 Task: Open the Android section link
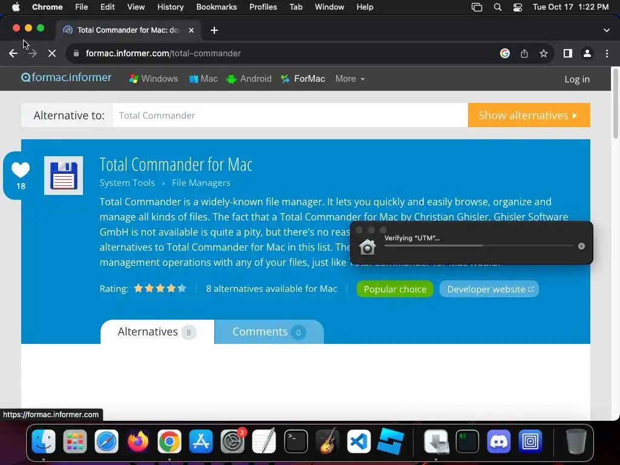(x=249, y=79)
